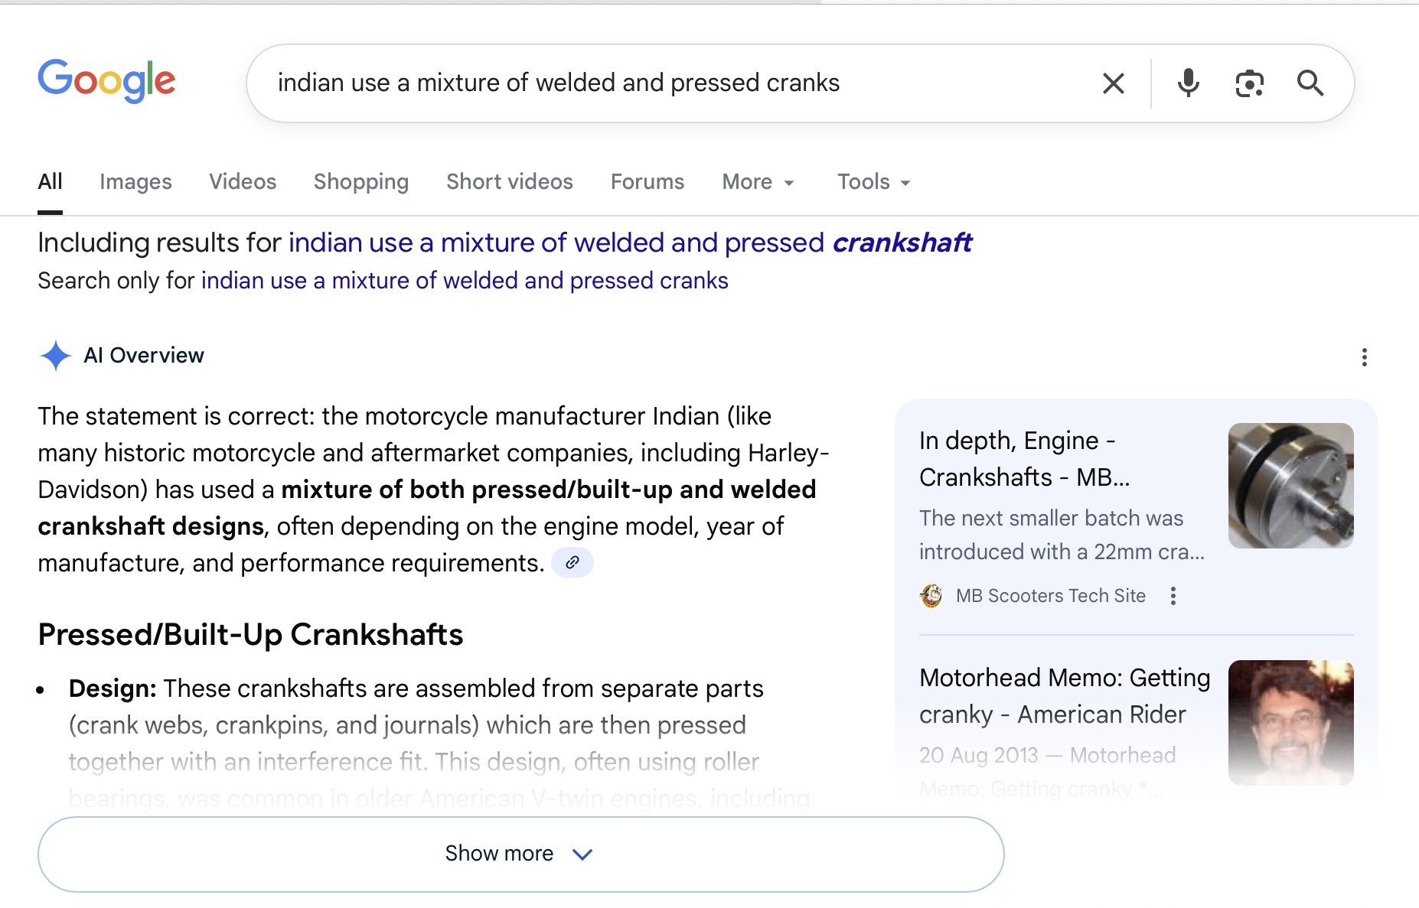1419x908 pixels.
Task: Open the Tools dropdown
Action: [873, 182]
